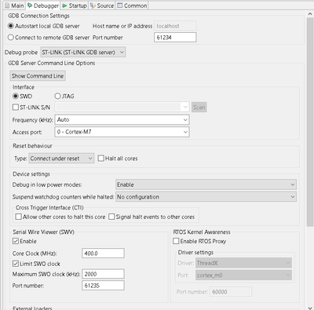The image size is (314, 310).
Task: Select the JTAG interface radio button
Action: 57,96
